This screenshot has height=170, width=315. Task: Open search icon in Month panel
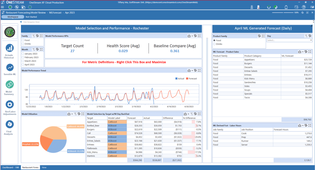pos(37,49)
